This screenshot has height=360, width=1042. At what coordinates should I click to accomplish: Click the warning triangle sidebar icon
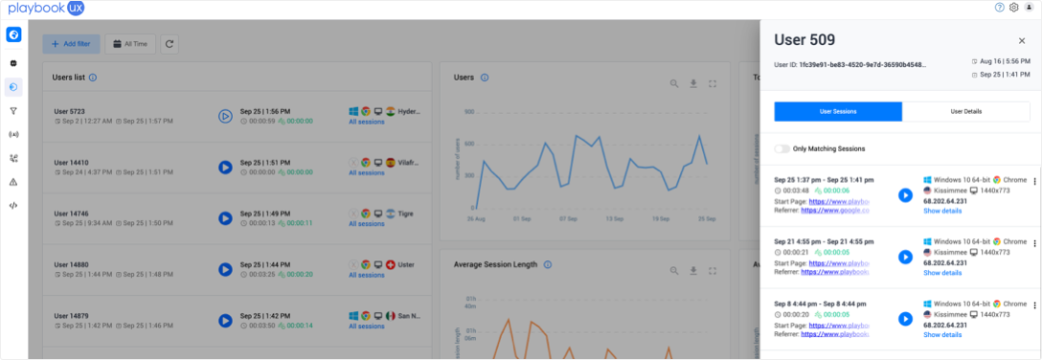click(x=13, y=181)
